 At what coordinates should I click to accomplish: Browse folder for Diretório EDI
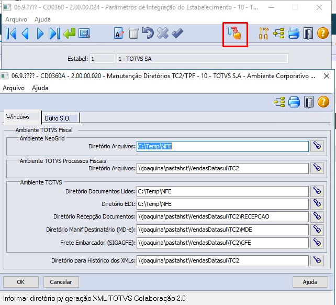coord(317,203)
